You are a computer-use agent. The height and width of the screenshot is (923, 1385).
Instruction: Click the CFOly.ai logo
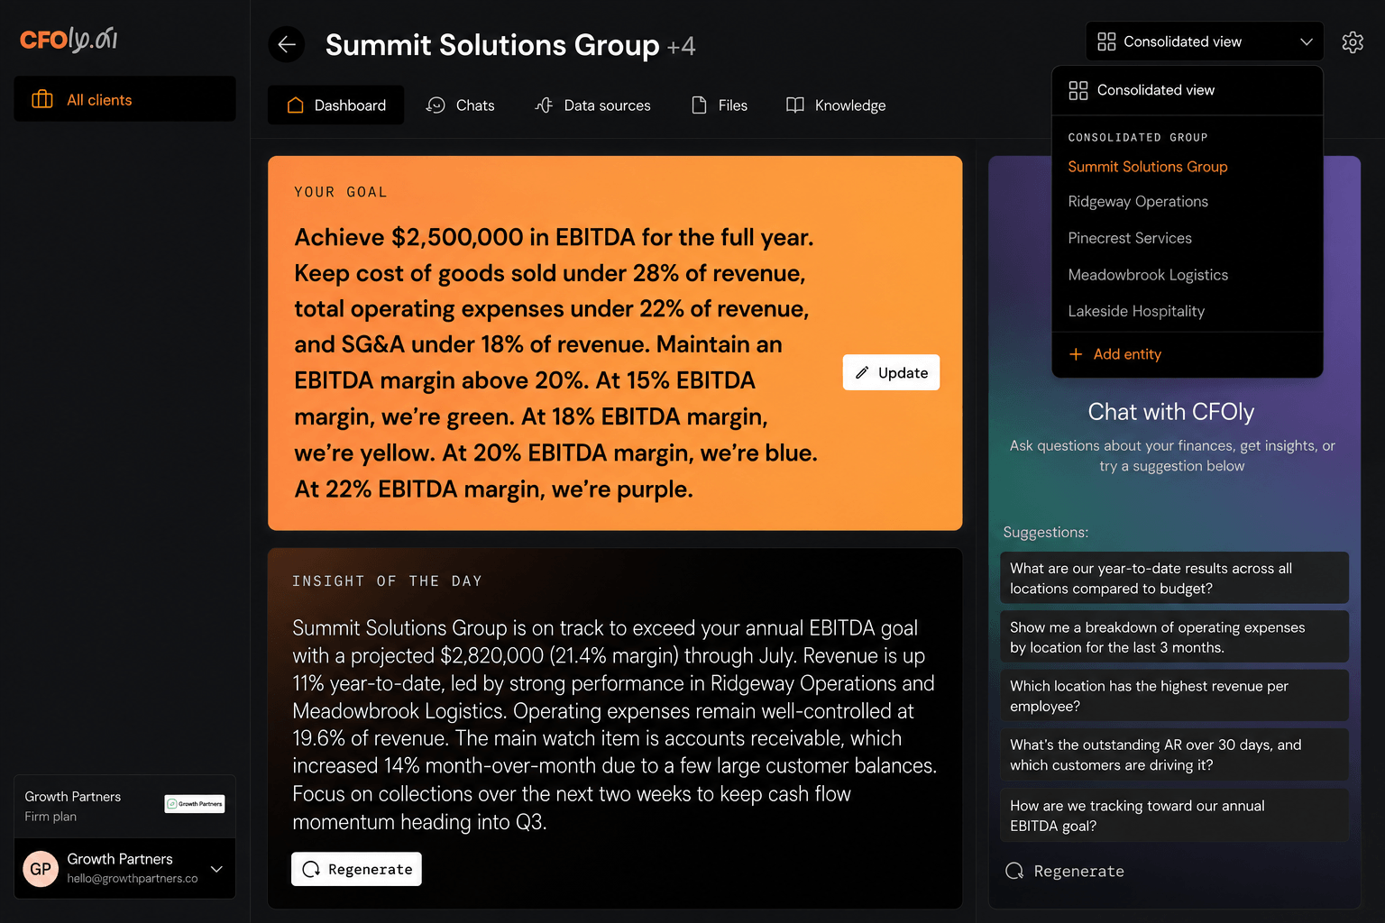click(69, 39)
